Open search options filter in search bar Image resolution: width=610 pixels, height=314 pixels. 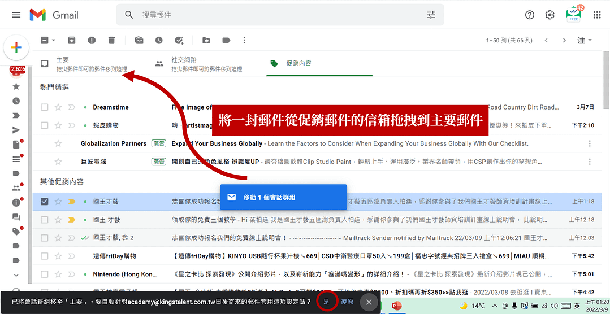[x=431, y=15]
